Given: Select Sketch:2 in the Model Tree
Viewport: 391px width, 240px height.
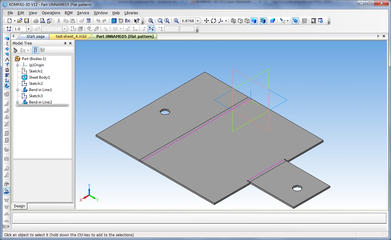Looking at the screenshot, I should [36, 84].
